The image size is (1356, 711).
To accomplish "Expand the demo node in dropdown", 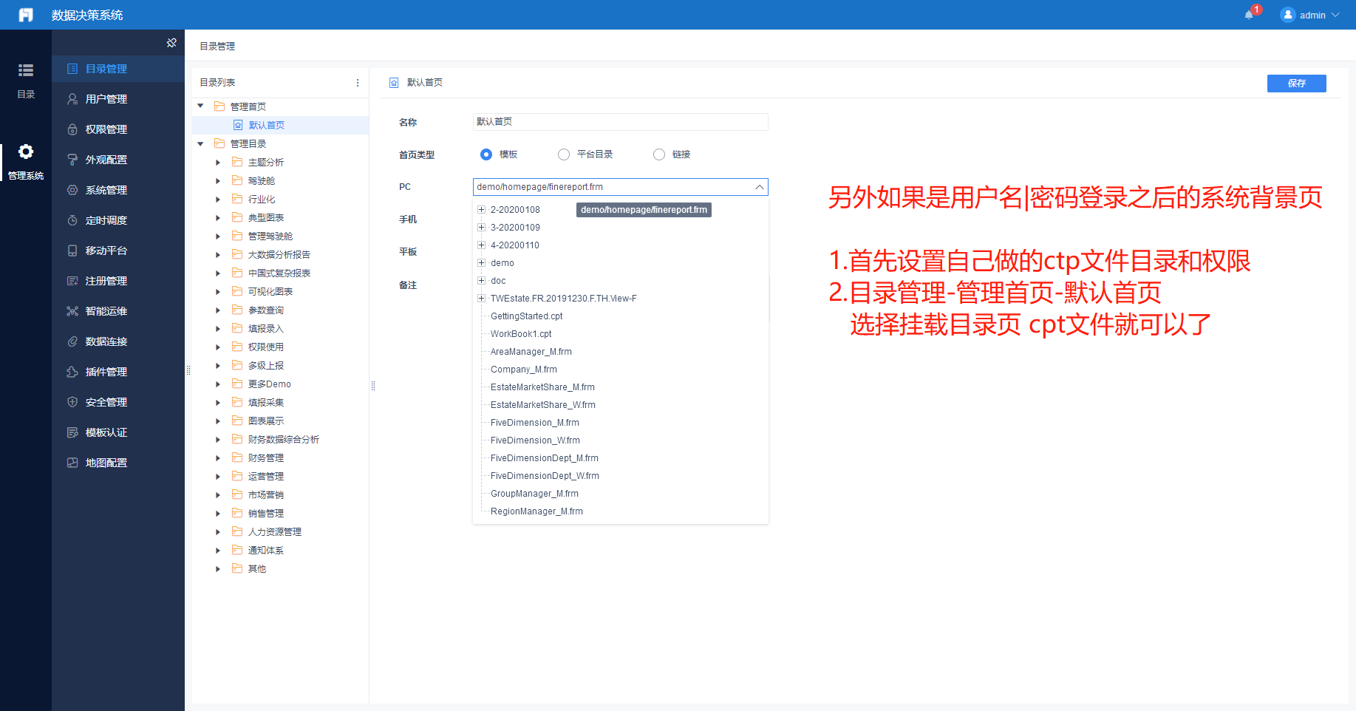I will pyautogui.click(x=481, y=263).
